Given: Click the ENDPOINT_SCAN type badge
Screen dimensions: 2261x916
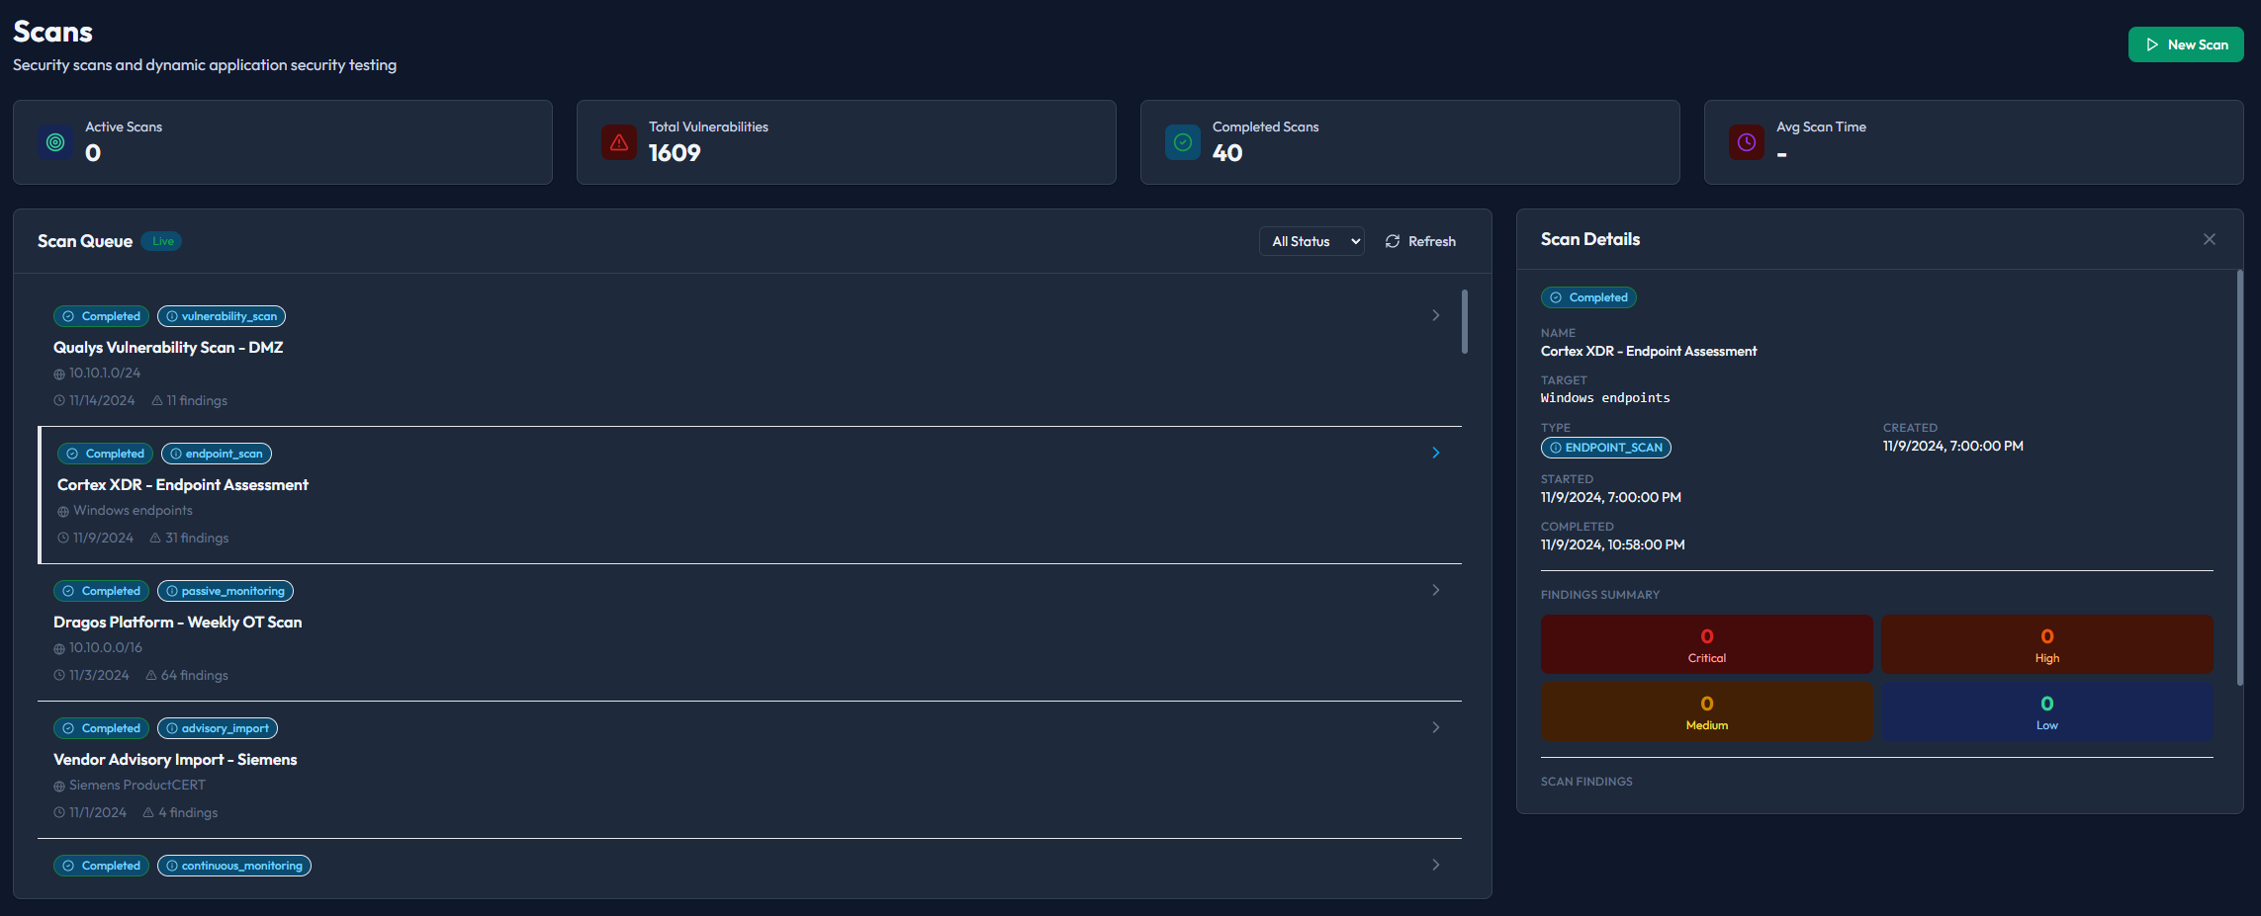Looking at the screenshot, I should point(1606,448).
